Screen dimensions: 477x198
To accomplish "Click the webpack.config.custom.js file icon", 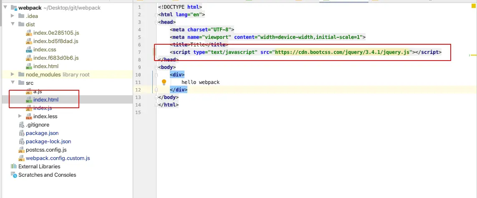I will pos(21,158).
